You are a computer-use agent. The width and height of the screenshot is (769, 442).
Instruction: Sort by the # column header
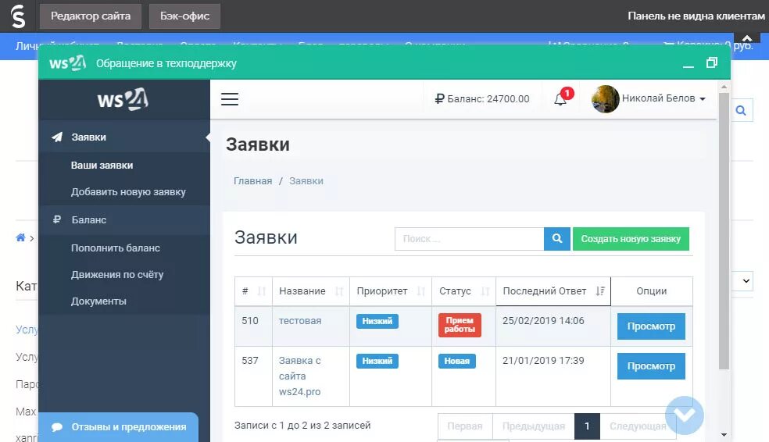[x=253, y=291]
